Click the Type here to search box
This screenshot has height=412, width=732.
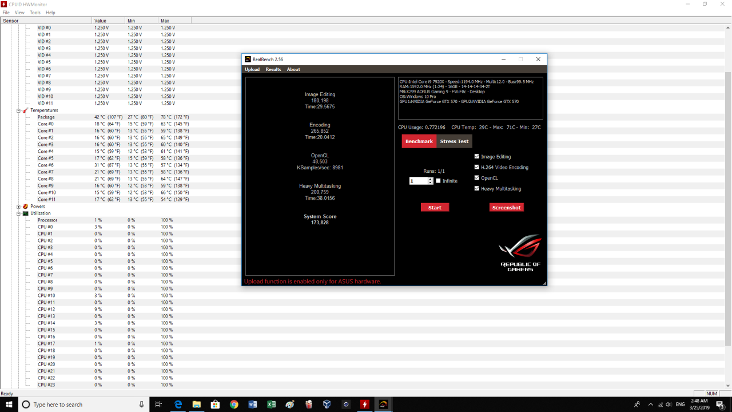(83, 405)
